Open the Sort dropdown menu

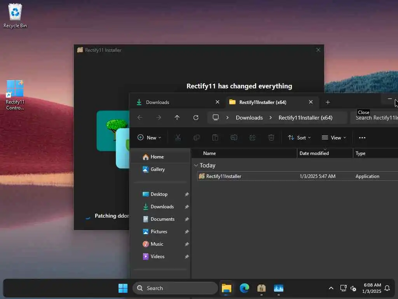(300, 137)
